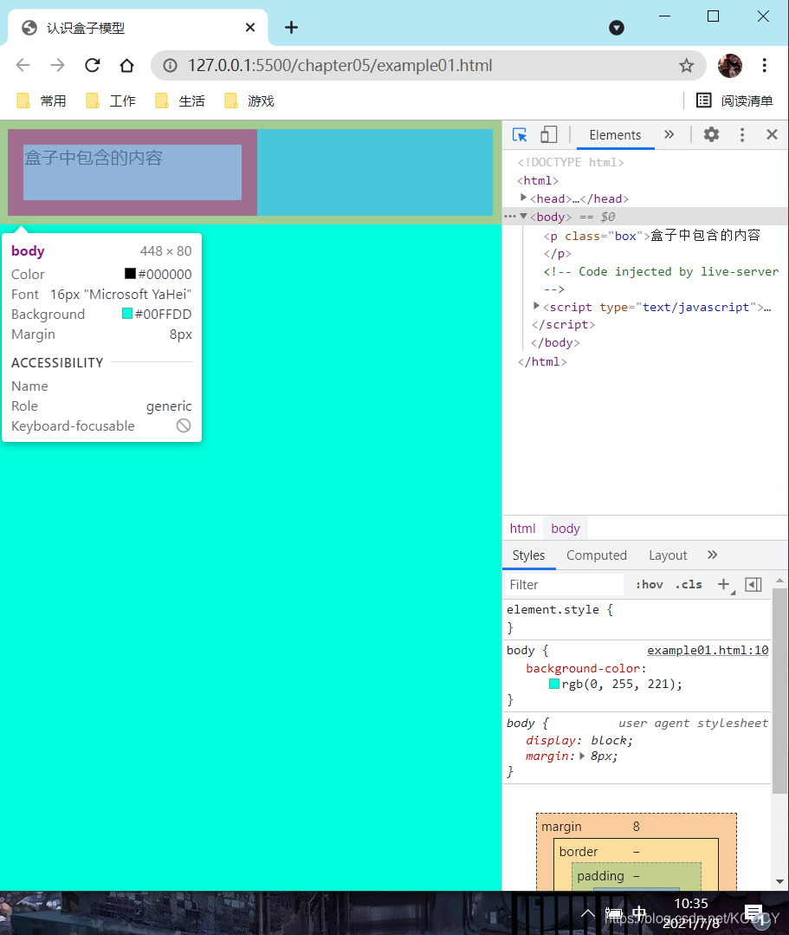Switch to the Styles tab

(x=528, y=555)
